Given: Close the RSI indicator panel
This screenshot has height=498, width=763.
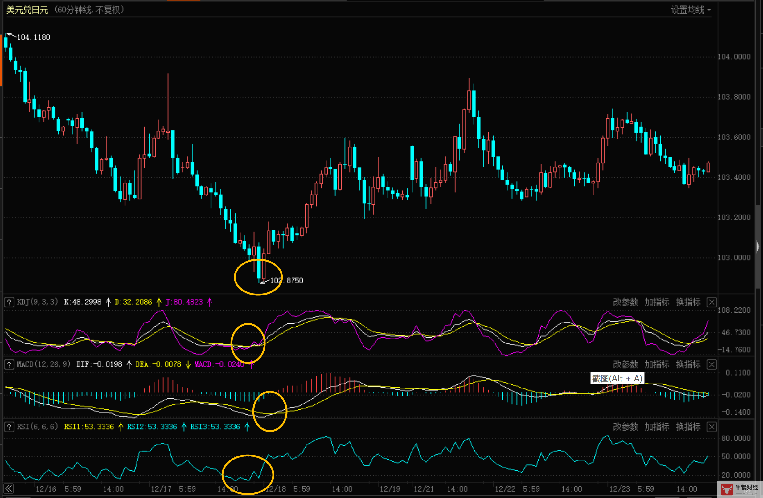Looking at the screenshot, I should pyautogui.click(x=712, y=427).
